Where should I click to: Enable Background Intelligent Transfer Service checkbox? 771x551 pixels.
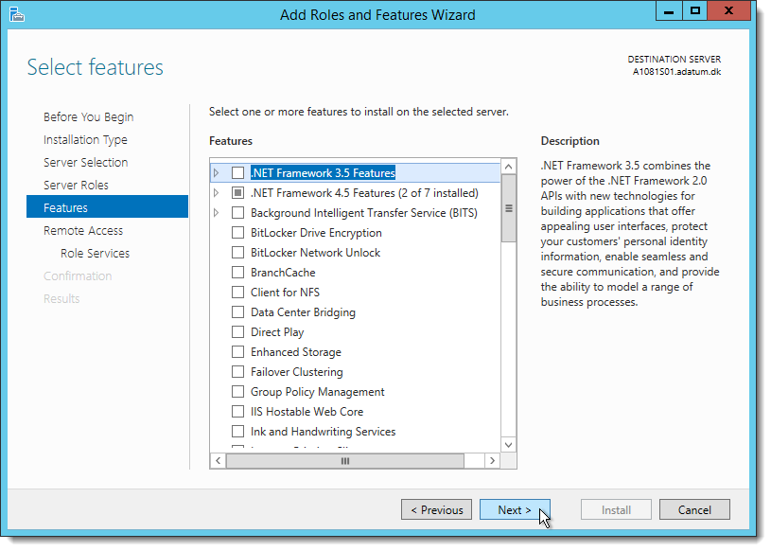click(x=238, y=213)
